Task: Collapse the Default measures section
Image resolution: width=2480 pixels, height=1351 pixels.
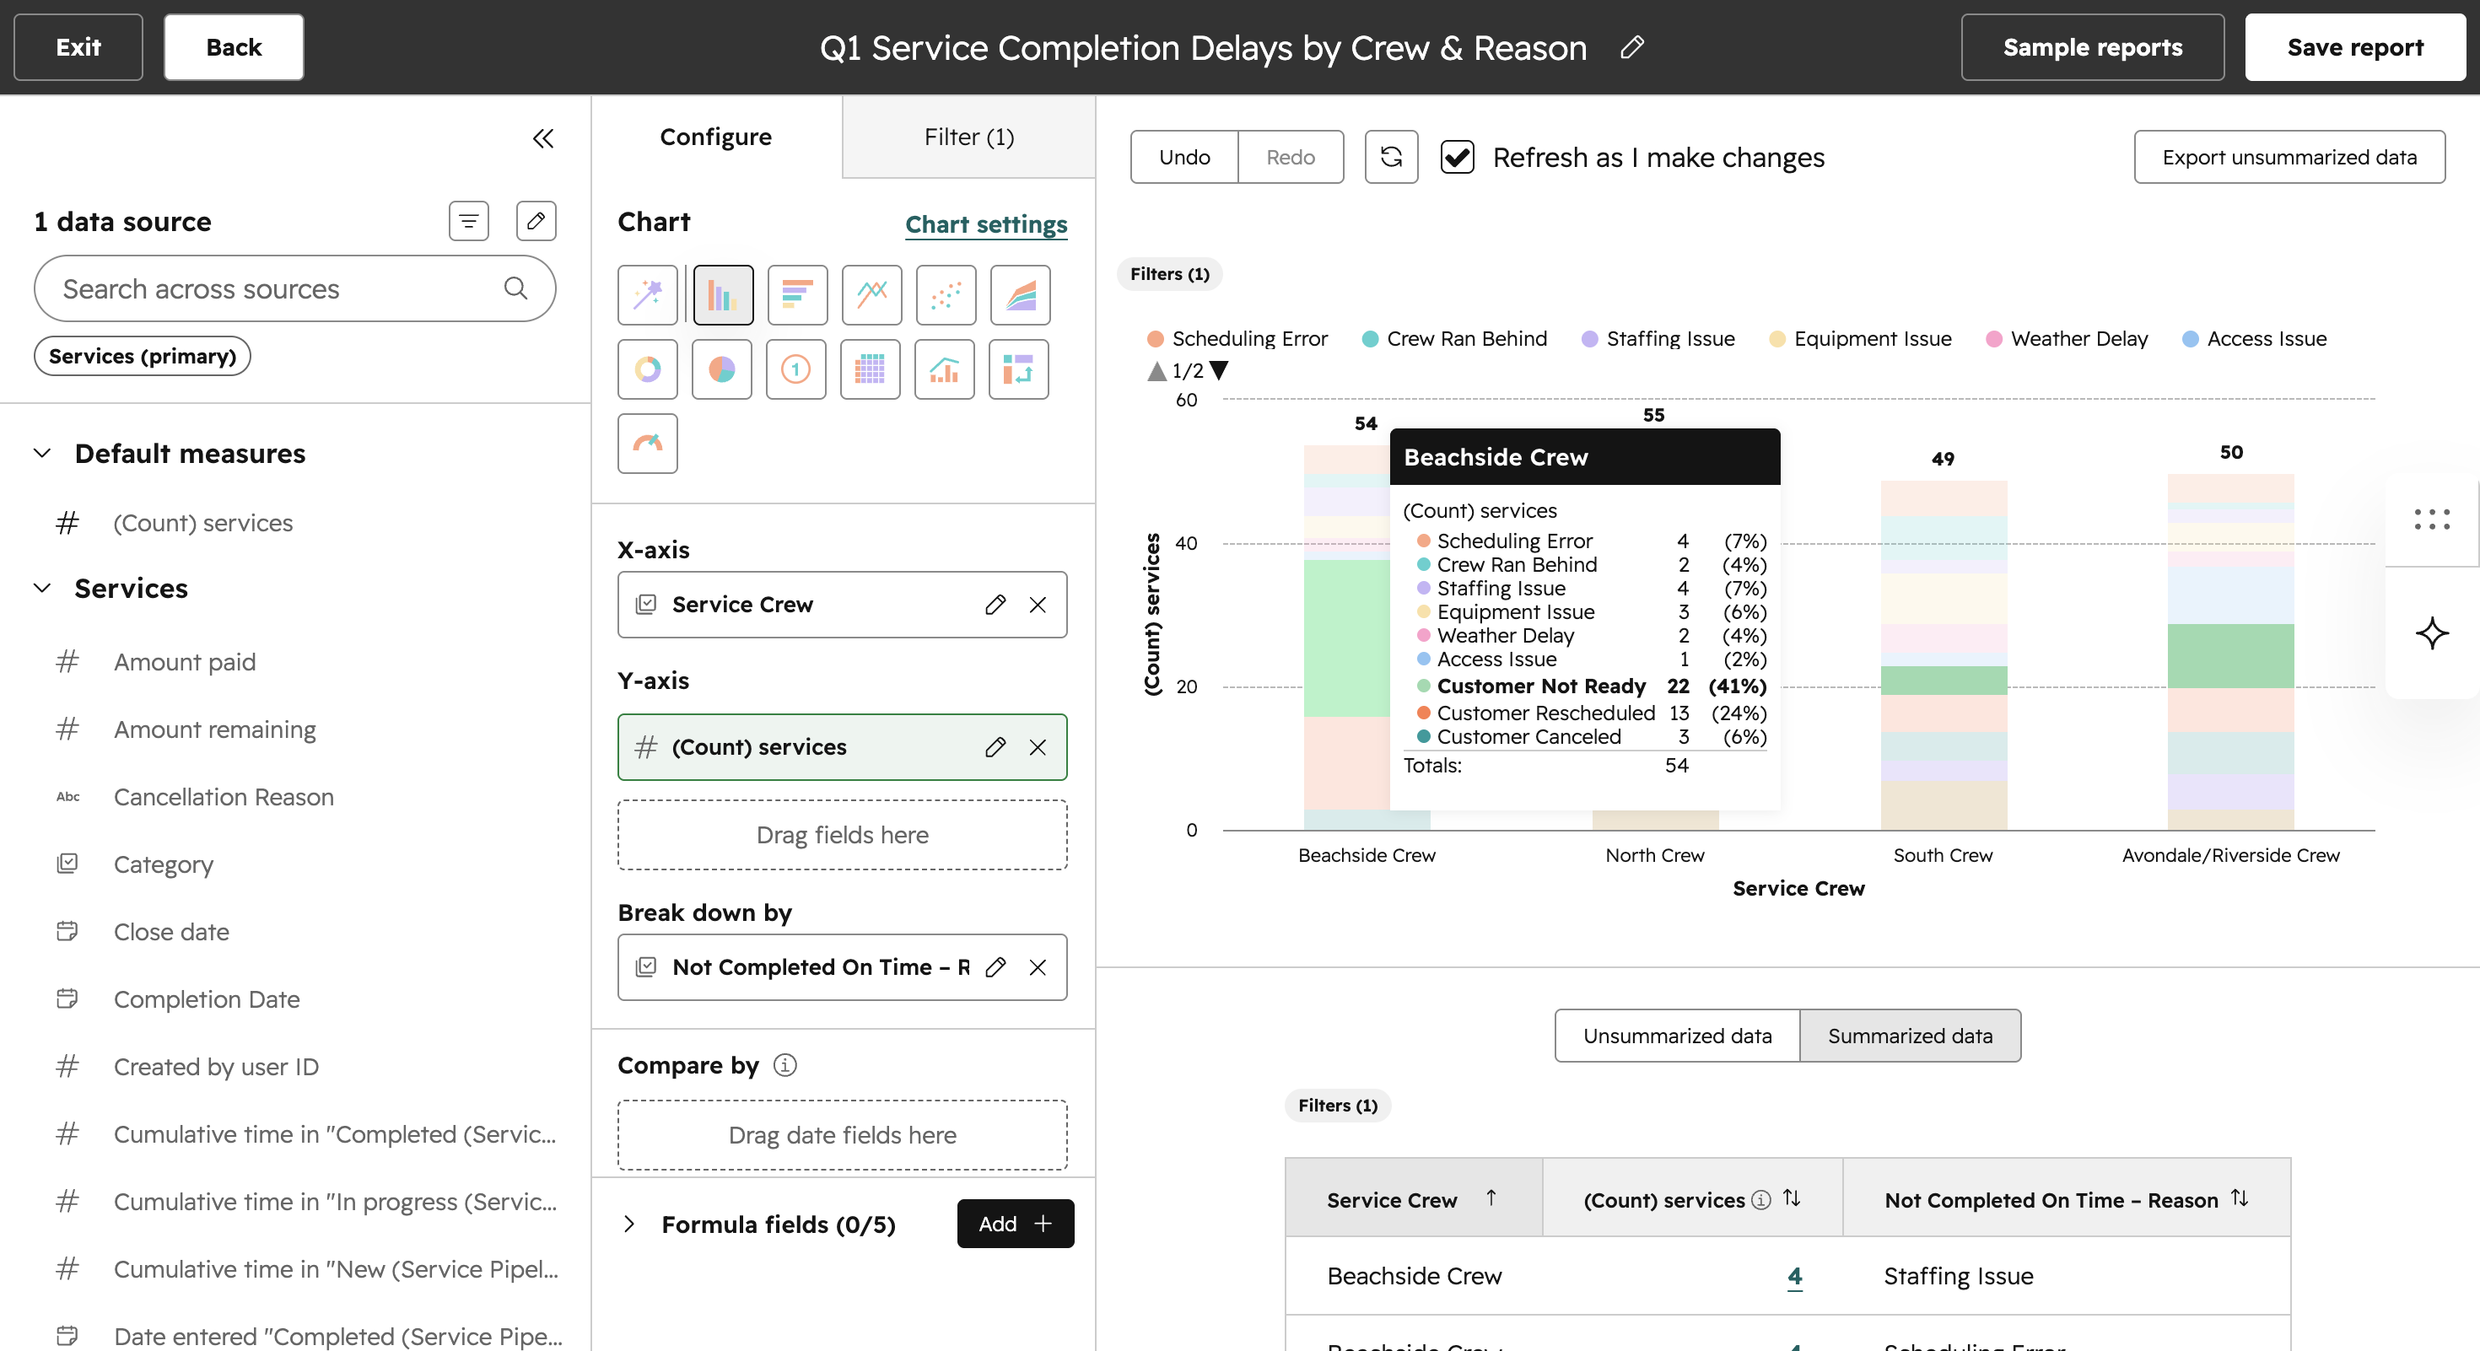Action: pyautogui.click(x=42, y=453)
